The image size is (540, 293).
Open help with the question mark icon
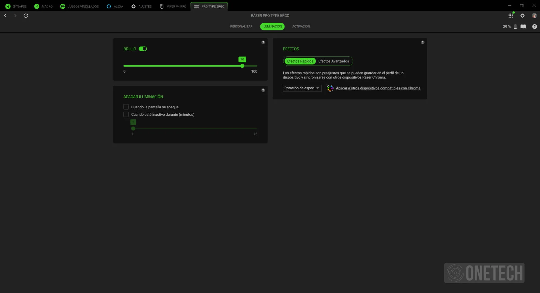534,26
